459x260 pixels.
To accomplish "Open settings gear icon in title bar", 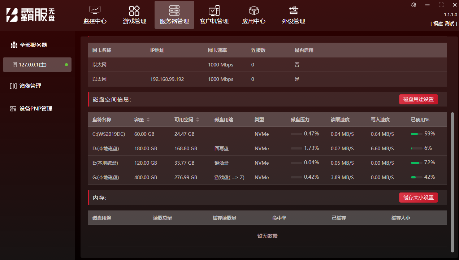I will (414, 5).
